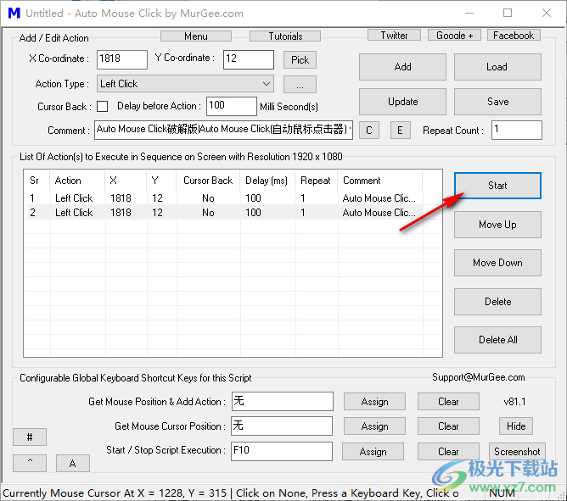Expand the Action Type dropdown
This screenshot has width=567, height=501.
point(185,84)
